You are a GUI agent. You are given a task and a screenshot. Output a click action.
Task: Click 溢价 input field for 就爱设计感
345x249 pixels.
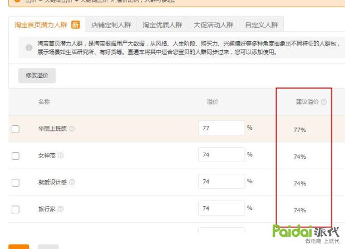coord(221,182)
